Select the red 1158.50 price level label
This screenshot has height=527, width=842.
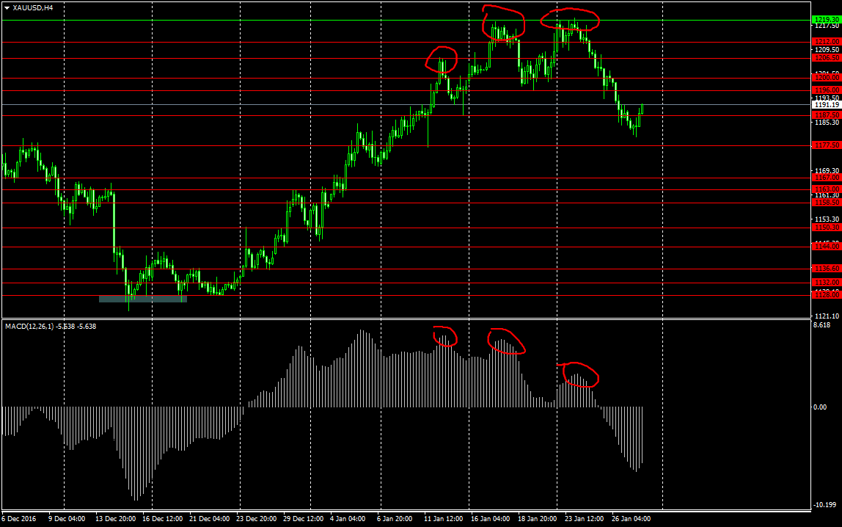coord(827,203)
